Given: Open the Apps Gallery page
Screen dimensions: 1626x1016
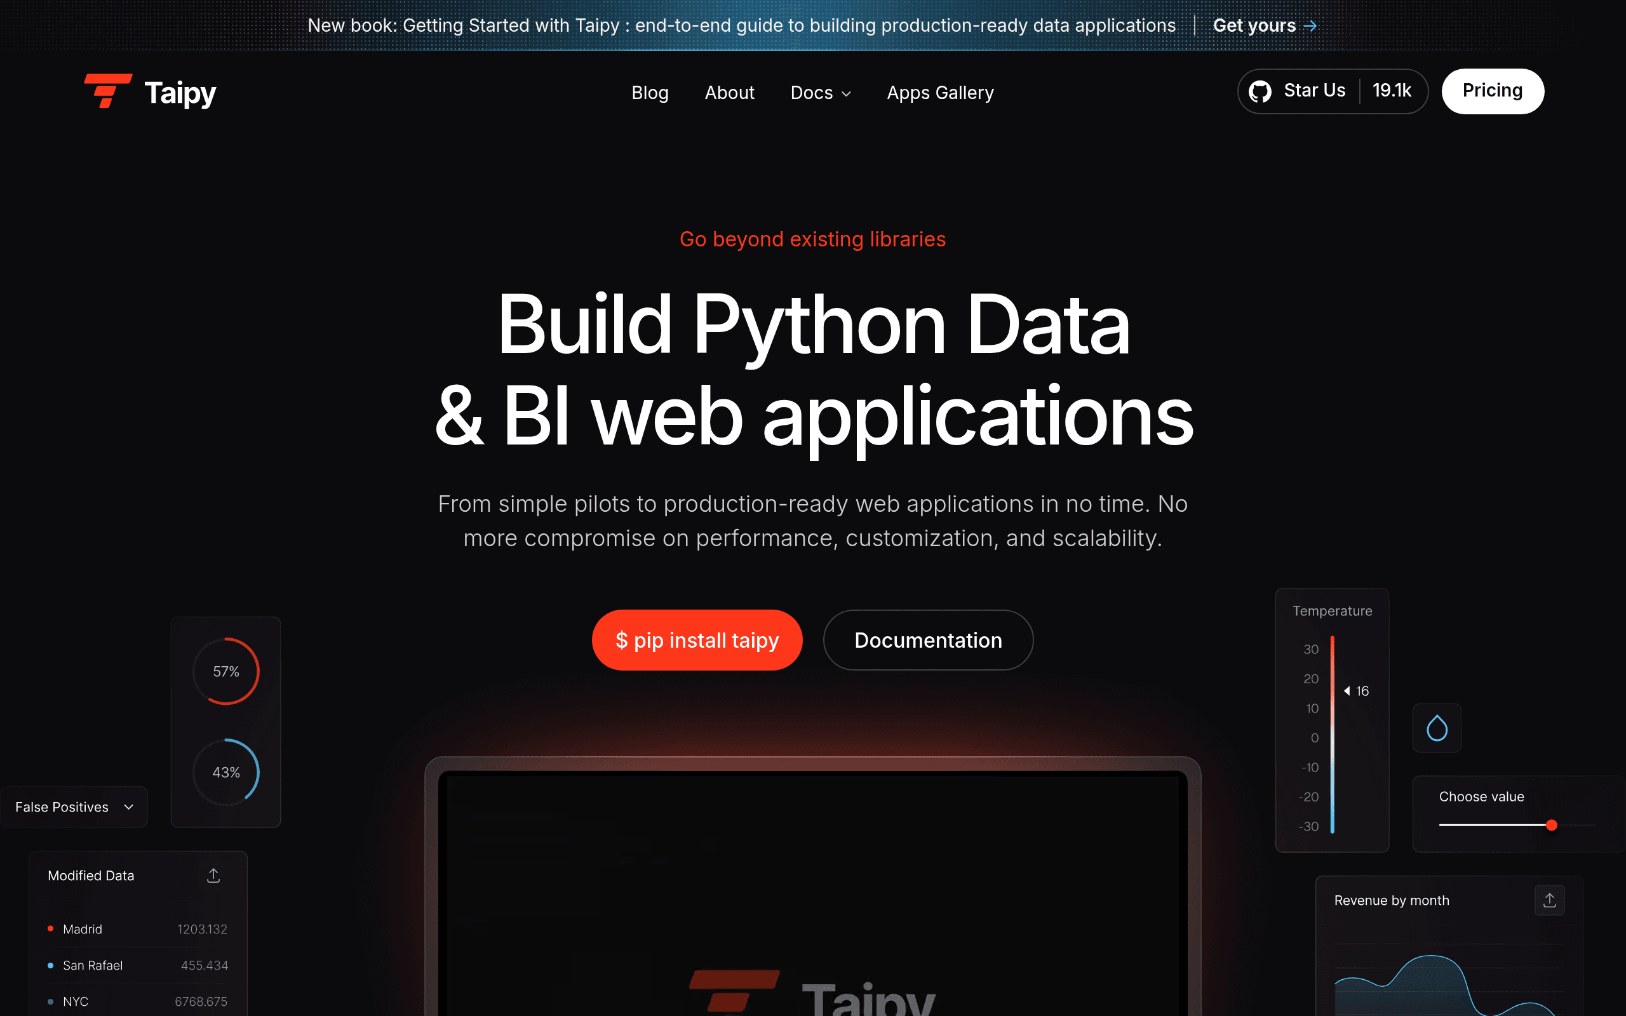Looking at the screenshot, I should tap(940, 93).
